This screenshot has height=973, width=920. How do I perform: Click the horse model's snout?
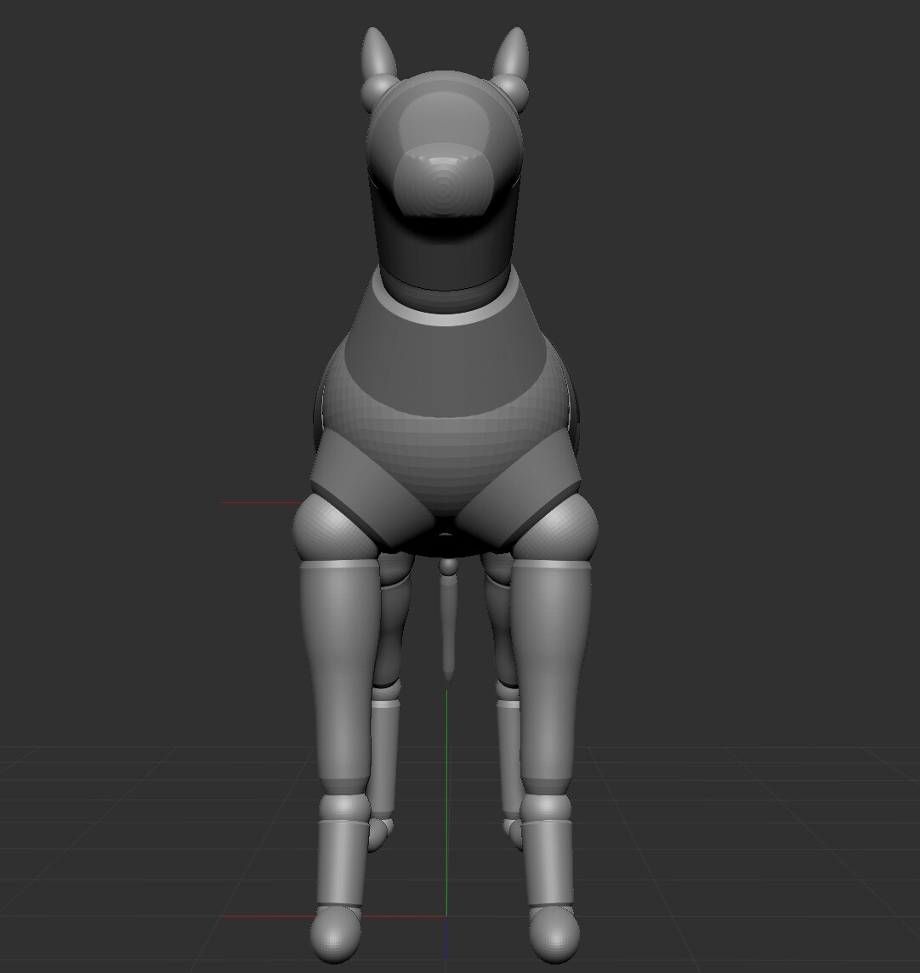443,180
